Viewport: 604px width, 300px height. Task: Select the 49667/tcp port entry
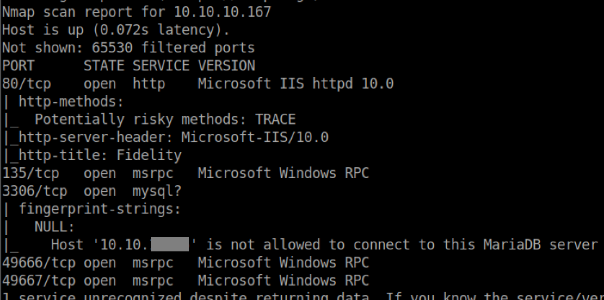coord(39,280)
